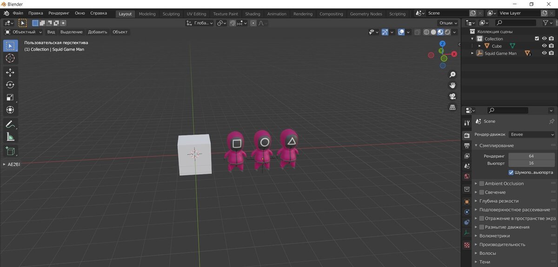This screenshot has height=267, width=558.
Task: Open the Справка menu
Action: (x=98, y=13)
